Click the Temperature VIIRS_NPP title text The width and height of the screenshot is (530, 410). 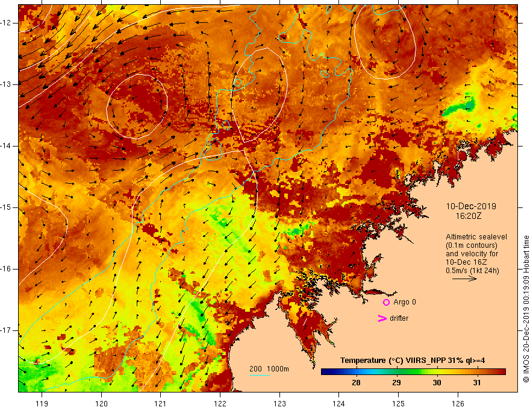click(413, 361)
